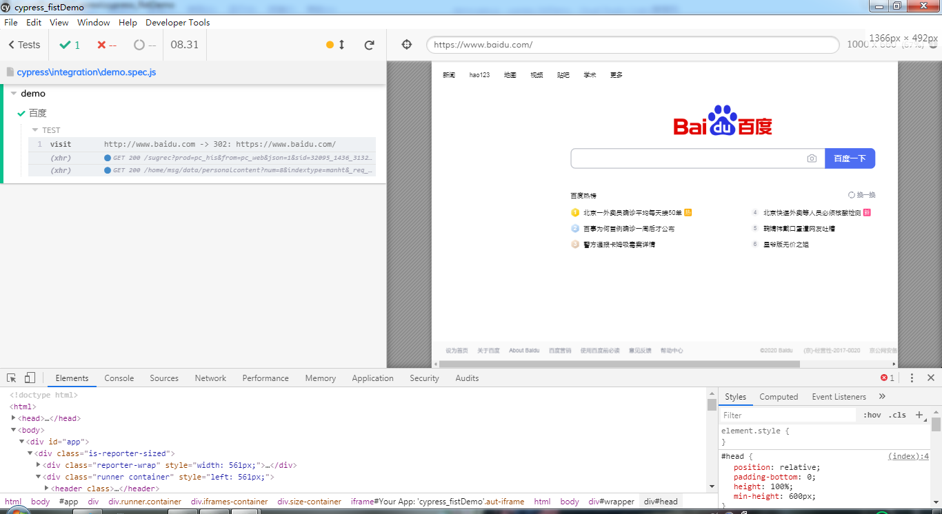Image resolution: width=942 pixels, height=514 pixels.
Task: Select div.iframes-container in the breadcrumb
Action: click(x=230, y=502)
